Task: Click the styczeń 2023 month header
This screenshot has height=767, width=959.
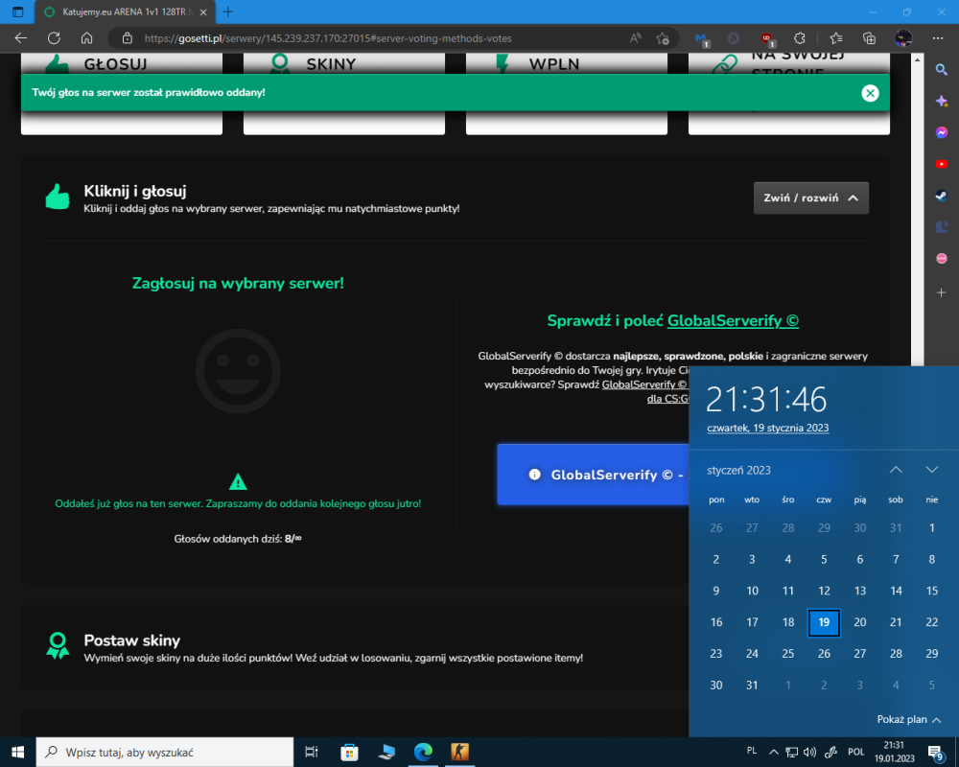Action: coord(738,471)
